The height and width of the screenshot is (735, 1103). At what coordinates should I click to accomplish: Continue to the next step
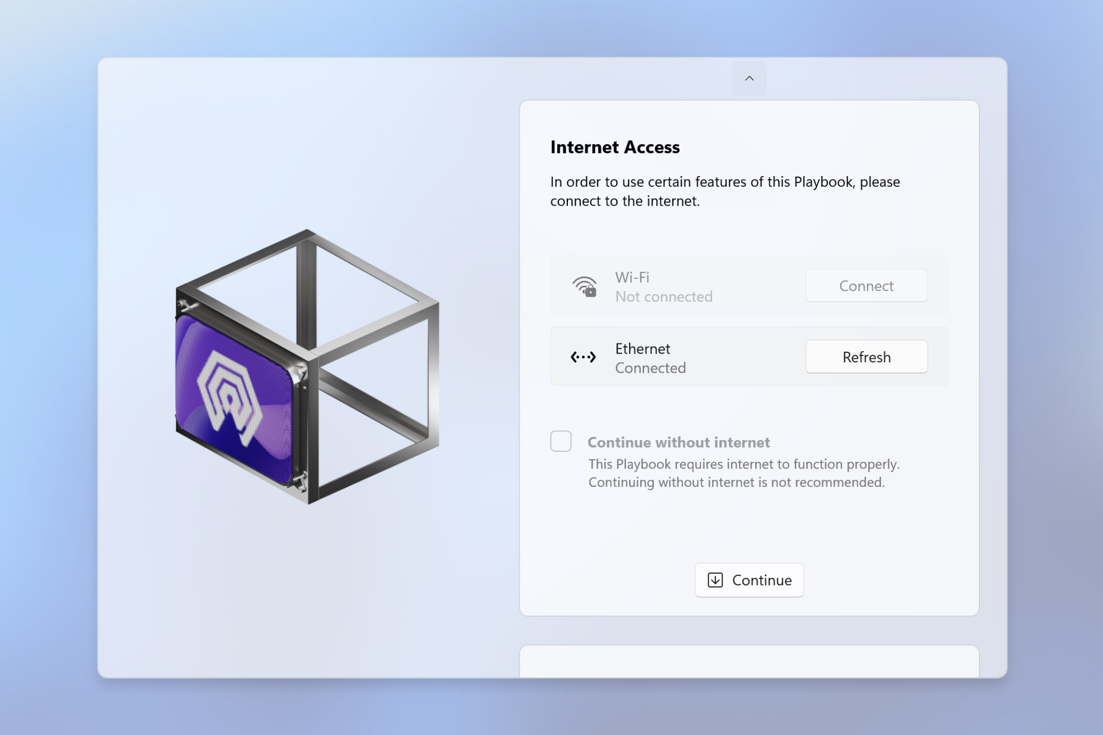pyautogui.click(x=749, y=580)
